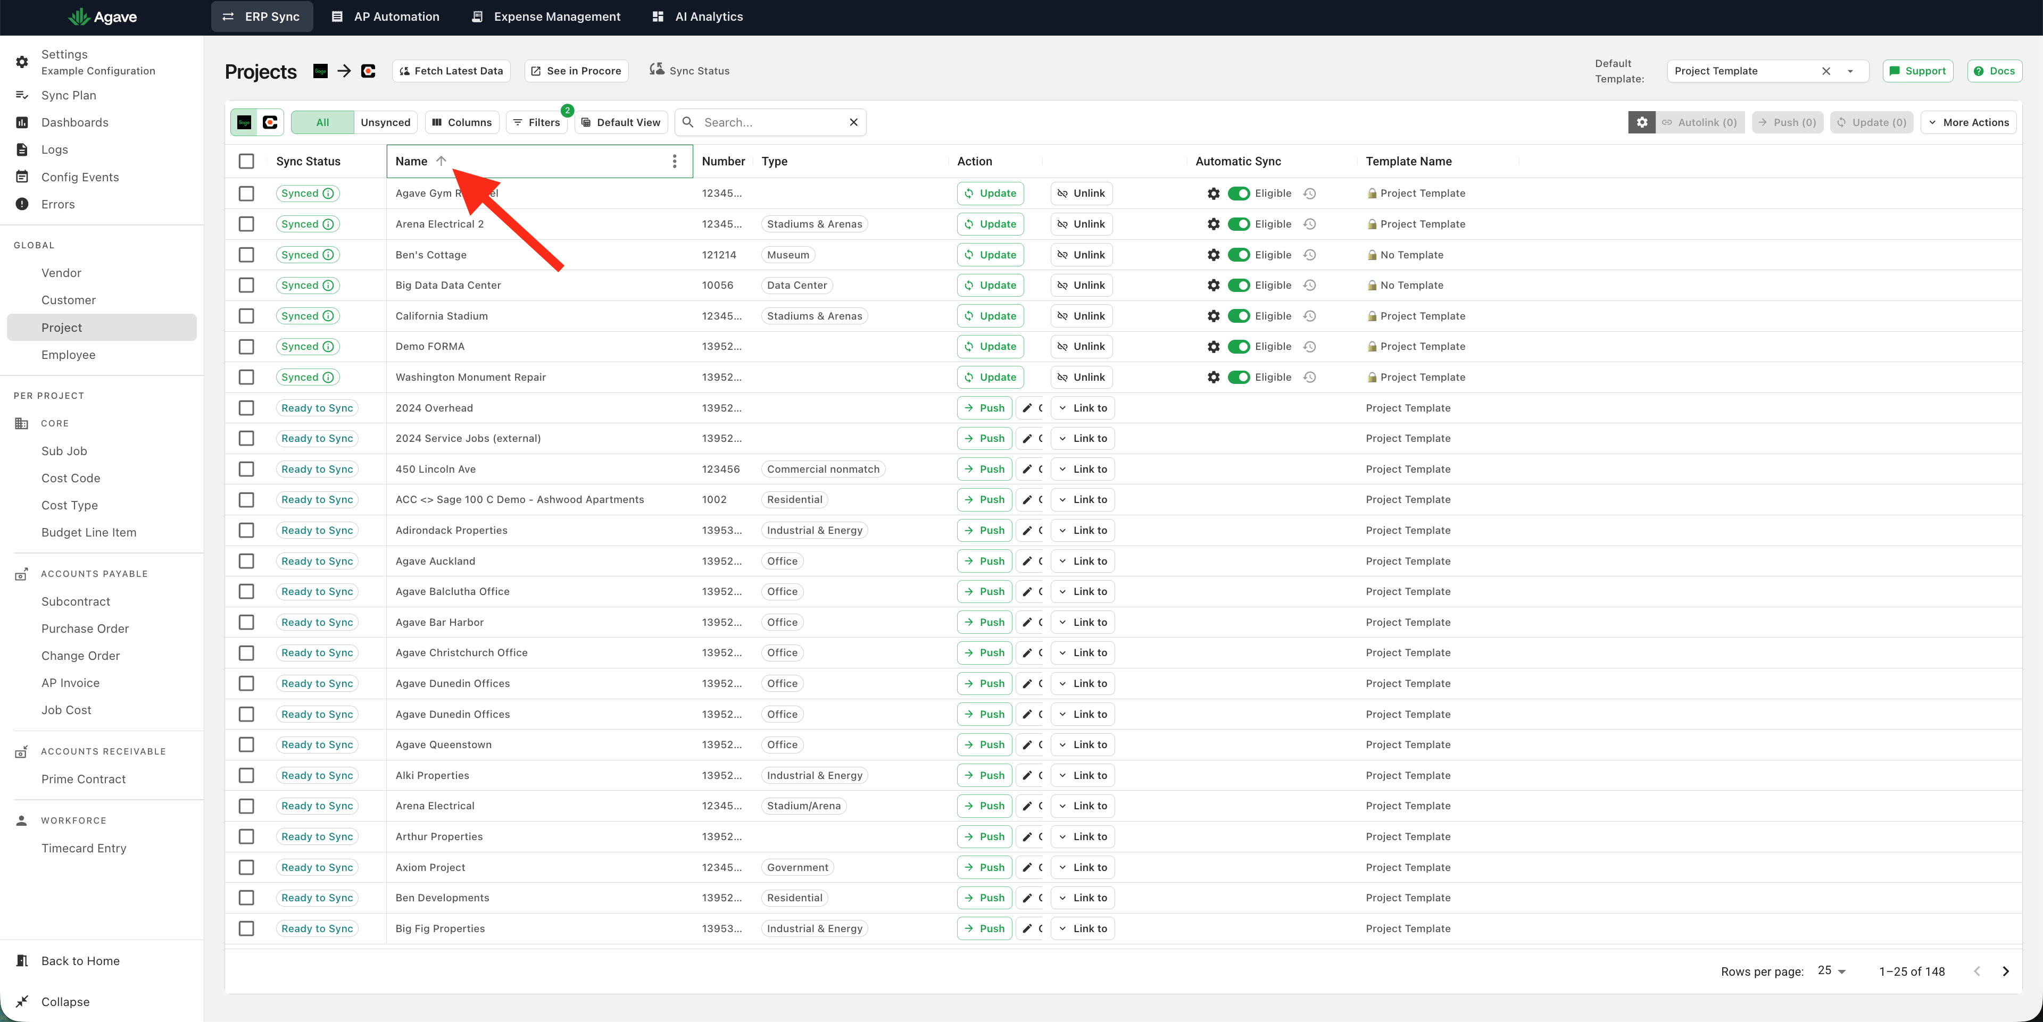Toggle automatic sync for California Stadium

point(1239,315)
